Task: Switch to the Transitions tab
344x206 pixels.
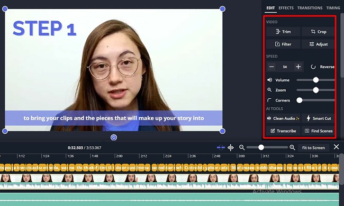Action: point(310,8)
